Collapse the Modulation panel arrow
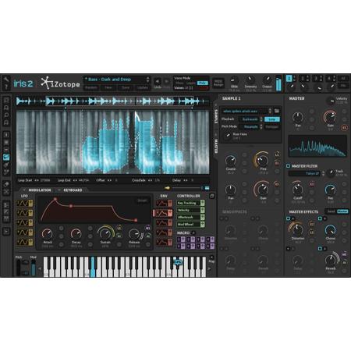This screenshot has height=351, width=351. 24,190
